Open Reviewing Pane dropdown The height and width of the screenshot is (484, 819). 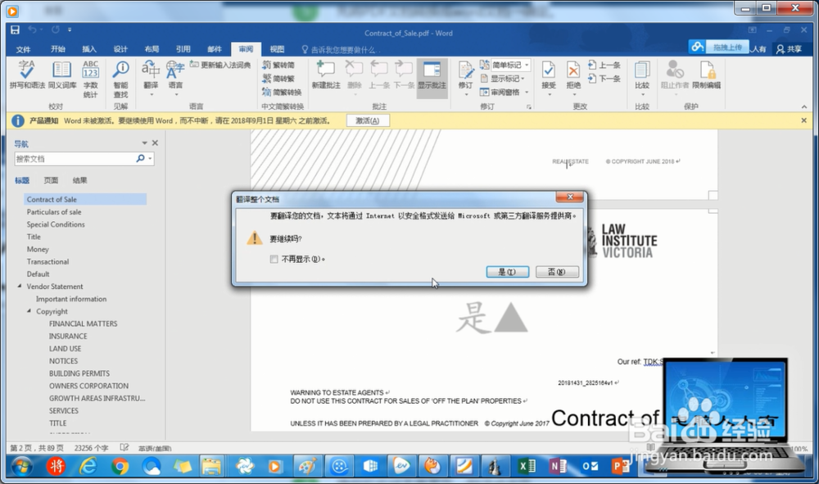(504, 92)
